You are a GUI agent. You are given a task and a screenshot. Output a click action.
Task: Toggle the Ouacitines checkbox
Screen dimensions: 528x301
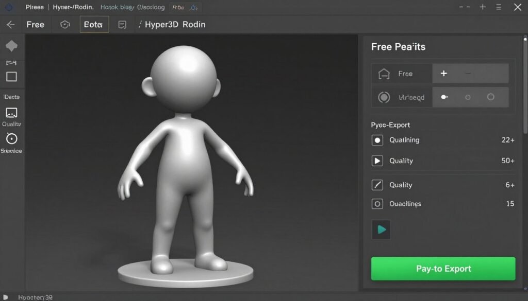(377, 204)
